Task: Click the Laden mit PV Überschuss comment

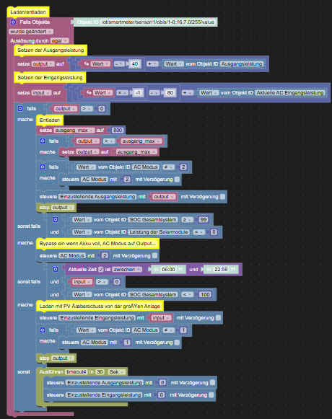Action: [100, 306]
